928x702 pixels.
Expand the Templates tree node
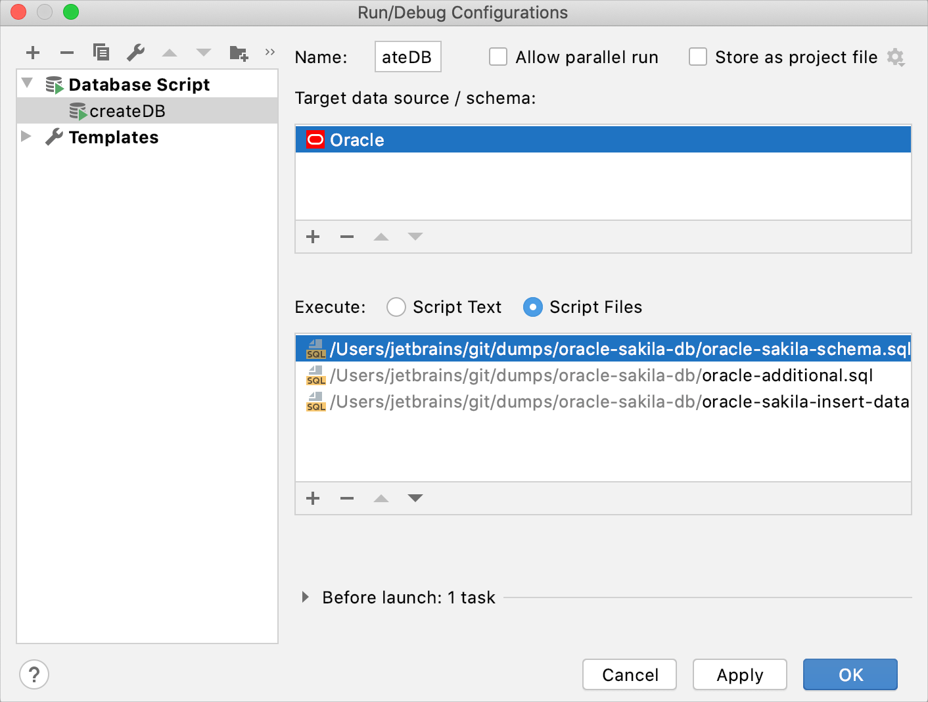tap(26, 136)
